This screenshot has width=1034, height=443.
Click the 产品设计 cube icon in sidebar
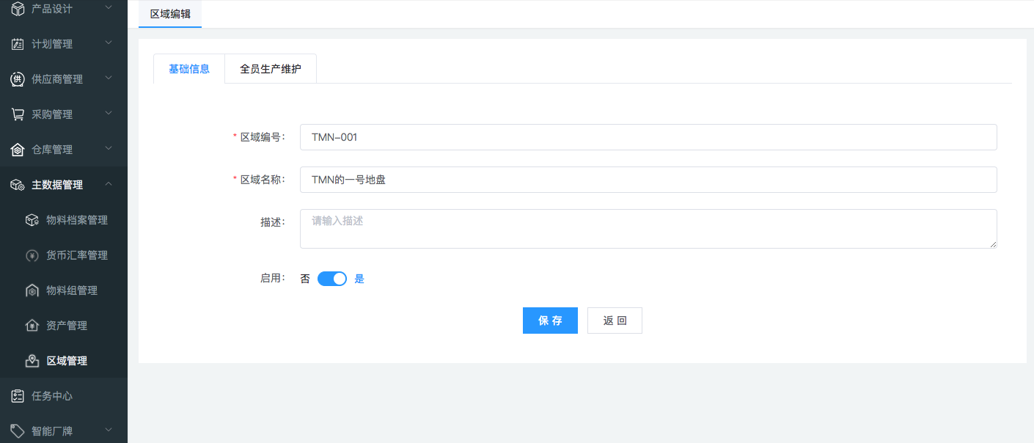click(x=18, y=9)
